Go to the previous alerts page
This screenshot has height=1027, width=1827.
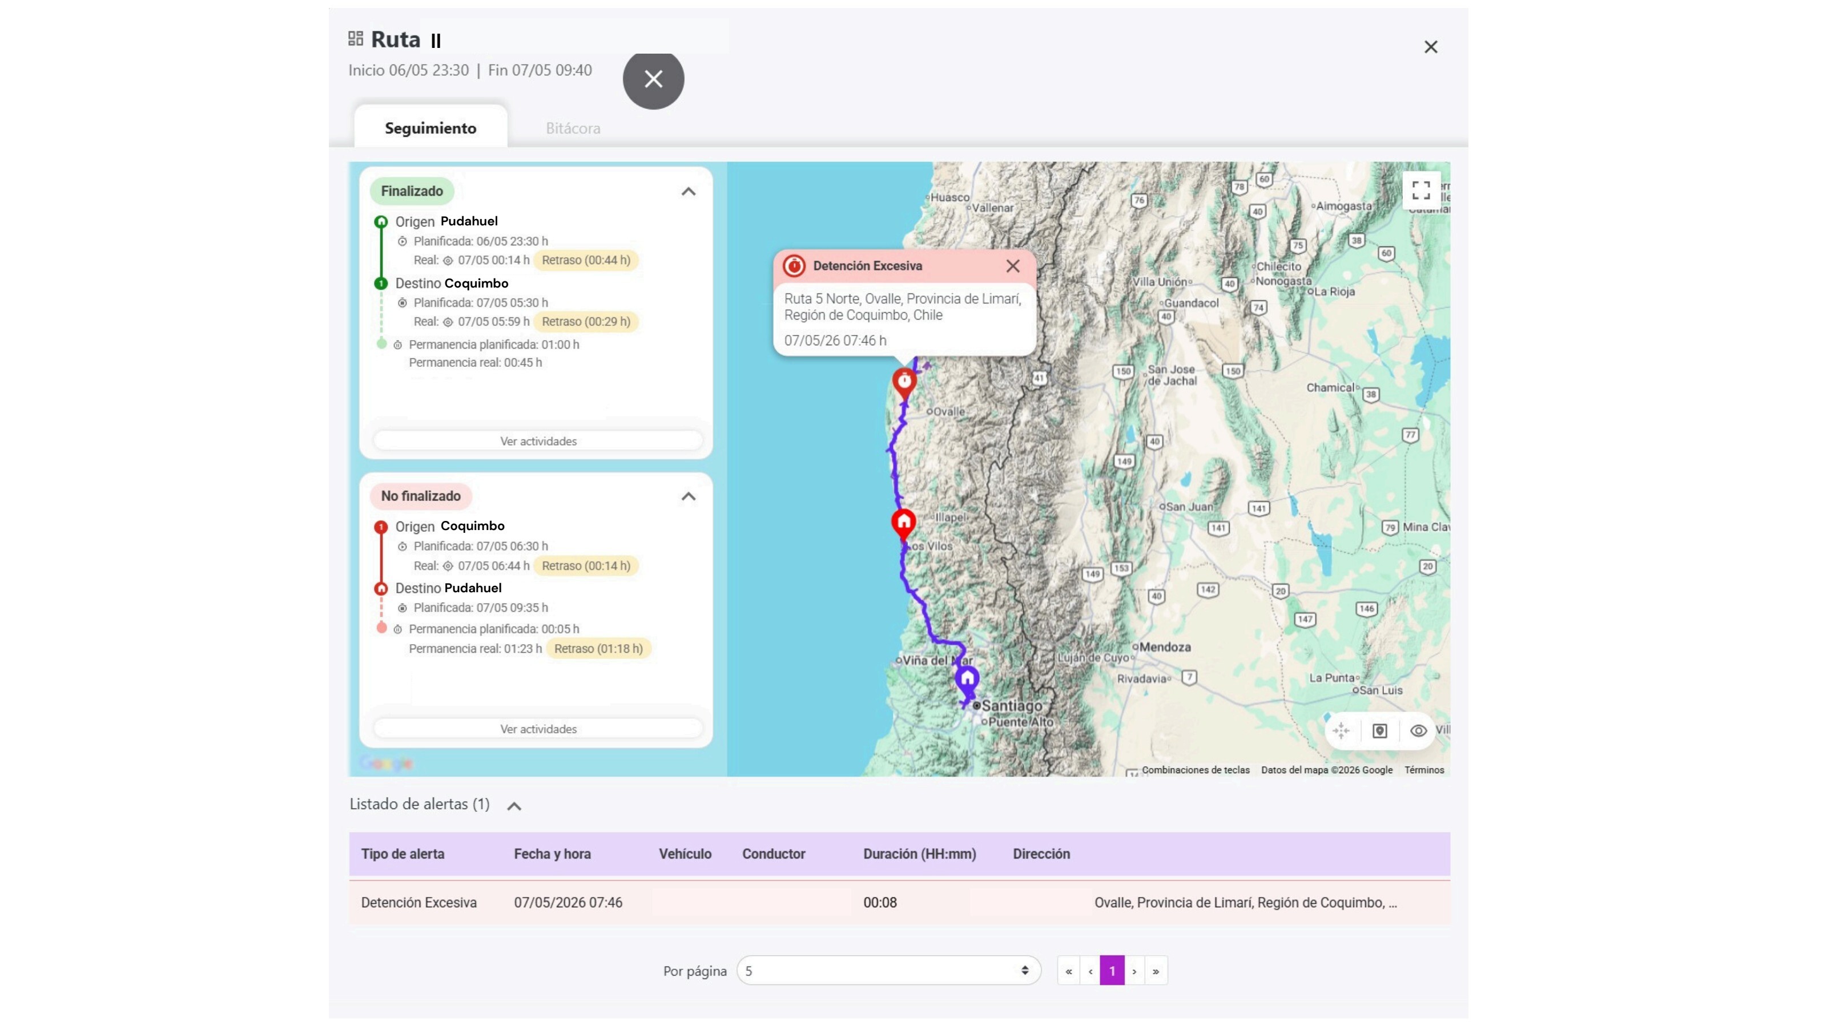pyautogui.click(x=1090, y=971)
